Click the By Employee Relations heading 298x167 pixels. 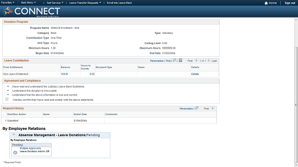(24, 128)
